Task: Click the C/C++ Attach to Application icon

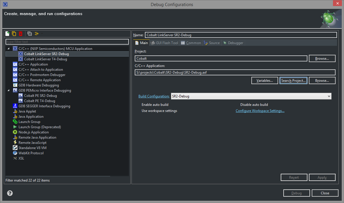Action: (15, 70)
